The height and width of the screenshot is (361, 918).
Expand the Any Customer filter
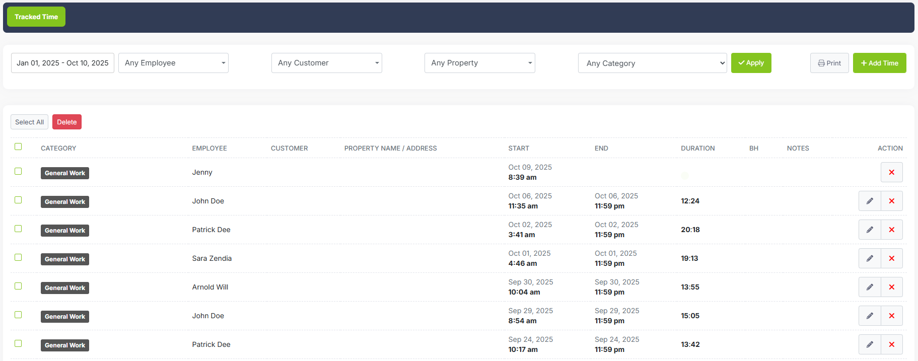[326, 63]
